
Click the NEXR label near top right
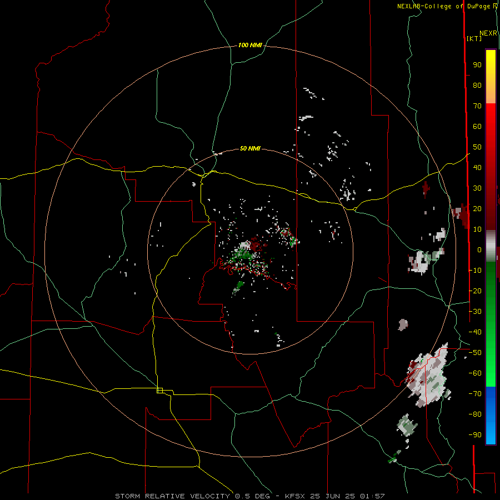[488, 33]
